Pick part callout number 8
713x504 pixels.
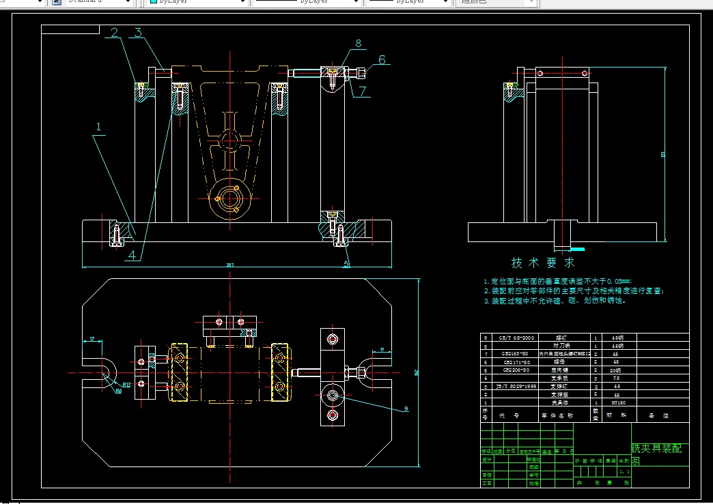[358, 44]
